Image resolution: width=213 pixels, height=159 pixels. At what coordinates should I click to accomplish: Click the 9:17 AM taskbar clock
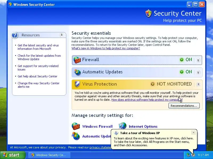[203, 155]
